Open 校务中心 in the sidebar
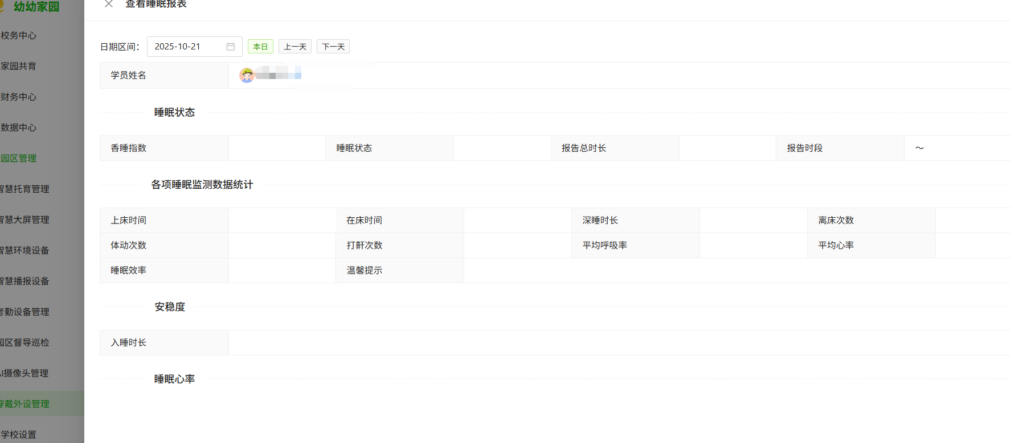The width and height of the screenshot is (1011, 443). (x=19, y=35)
